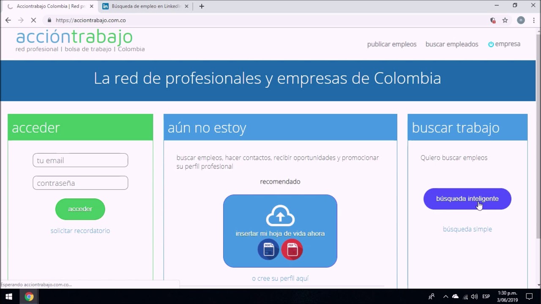The width and height of the screenshot is (541, 304).
Task: Open the Action Center notifications icon
Action: [529, 296]
